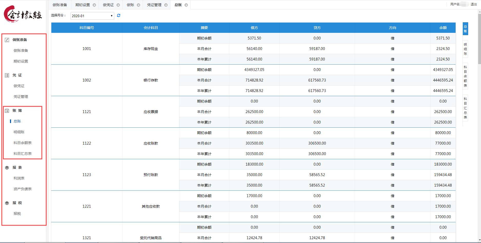Close the 做账 tab
481x243 pixels.
[x=139, y=5]
